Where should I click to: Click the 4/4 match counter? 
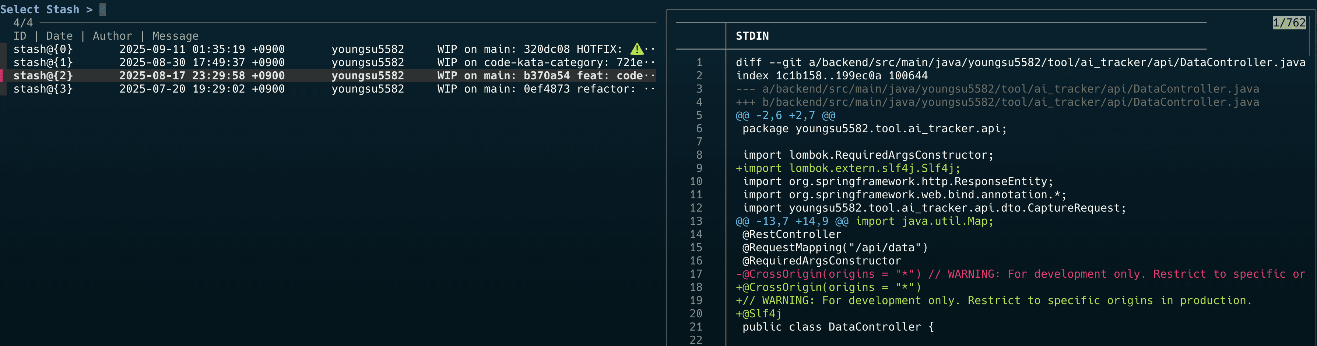coord(23,23)
